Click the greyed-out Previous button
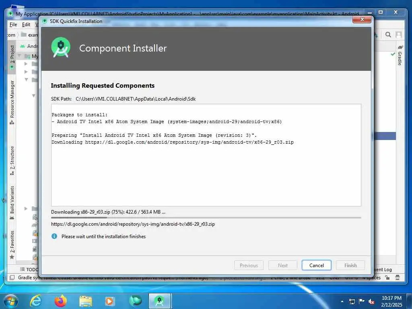 coord(249,265)
